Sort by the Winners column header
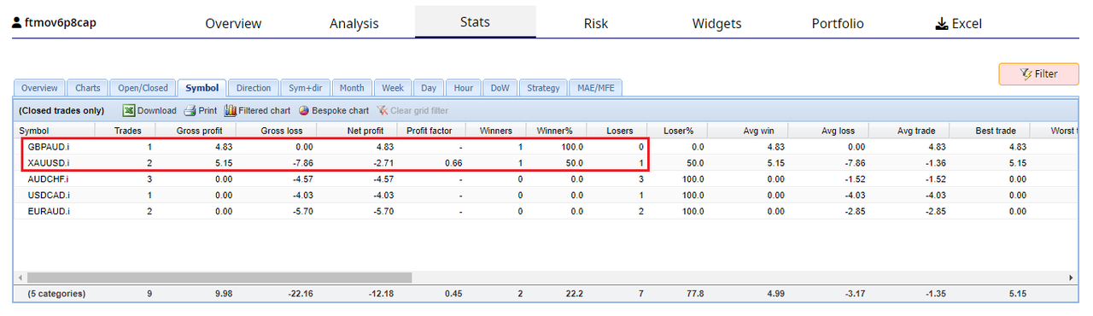 coord(496,131)
